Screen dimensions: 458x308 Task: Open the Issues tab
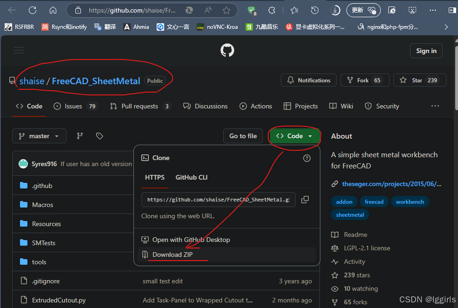click(x=76, y=106)
